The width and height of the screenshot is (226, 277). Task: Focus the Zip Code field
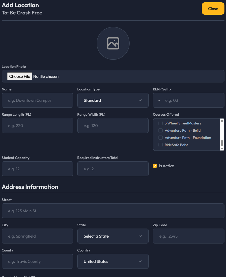(189, 236)
